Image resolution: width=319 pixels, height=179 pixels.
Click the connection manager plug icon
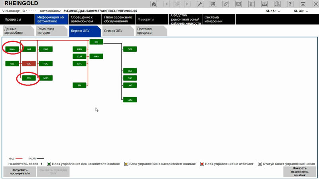coord(226,4)
